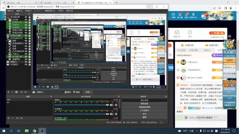Move source down with the down arrow in the sources toolbar
The width and height of the screenshot is (239, 134).
25,92
